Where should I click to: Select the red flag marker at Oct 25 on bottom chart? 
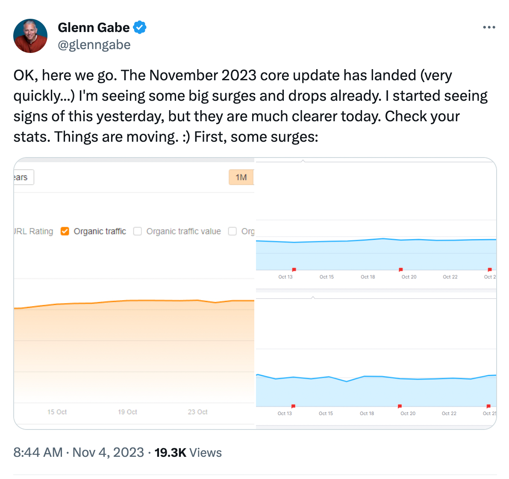tap(488, 406)
